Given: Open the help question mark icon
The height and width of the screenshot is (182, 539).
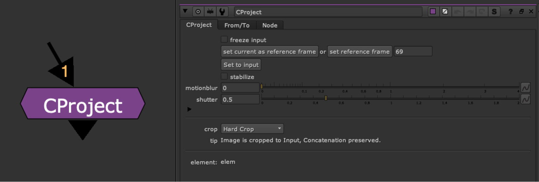Looking at the screenshot, I should 511,12.
